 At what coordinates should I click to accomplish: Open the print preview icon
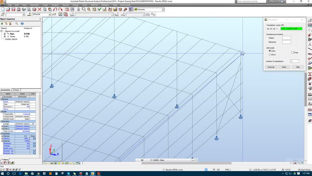coord(29,10)
